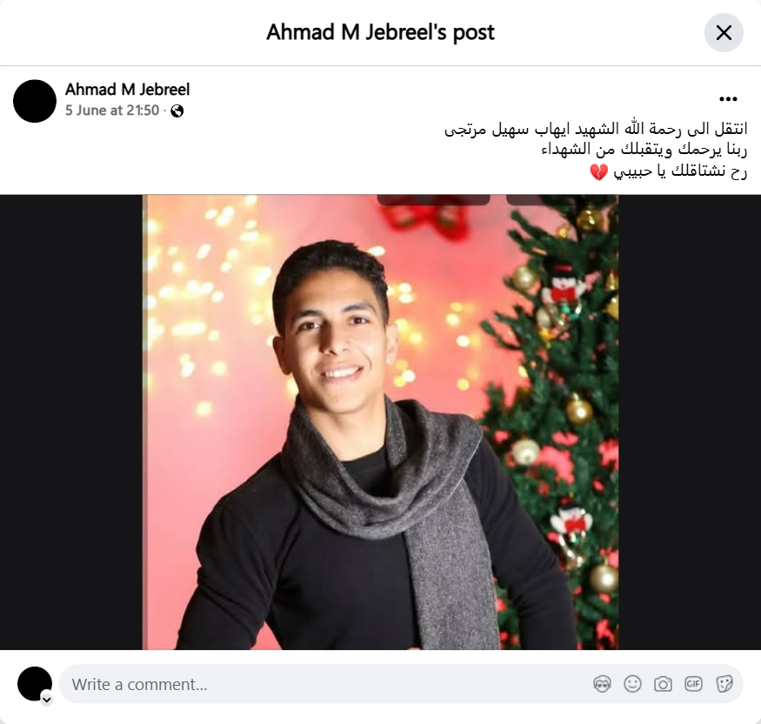Screen dimensions: 761x724
Task: Open the three-dot post options menu
Action: [728, 99]
